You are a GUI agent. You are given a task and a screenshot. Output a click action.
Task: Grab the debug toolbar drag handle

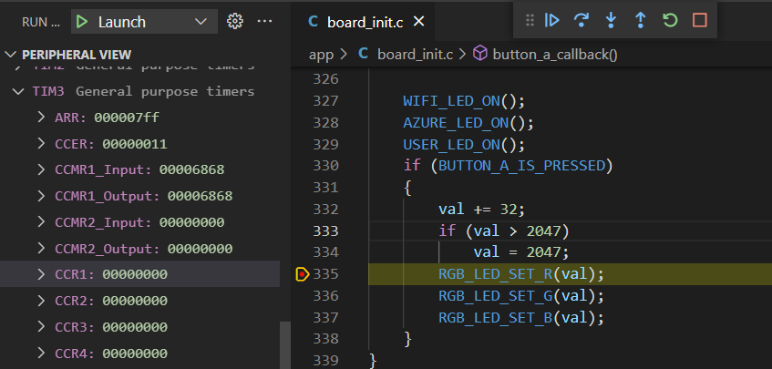(x=529, y=20)
